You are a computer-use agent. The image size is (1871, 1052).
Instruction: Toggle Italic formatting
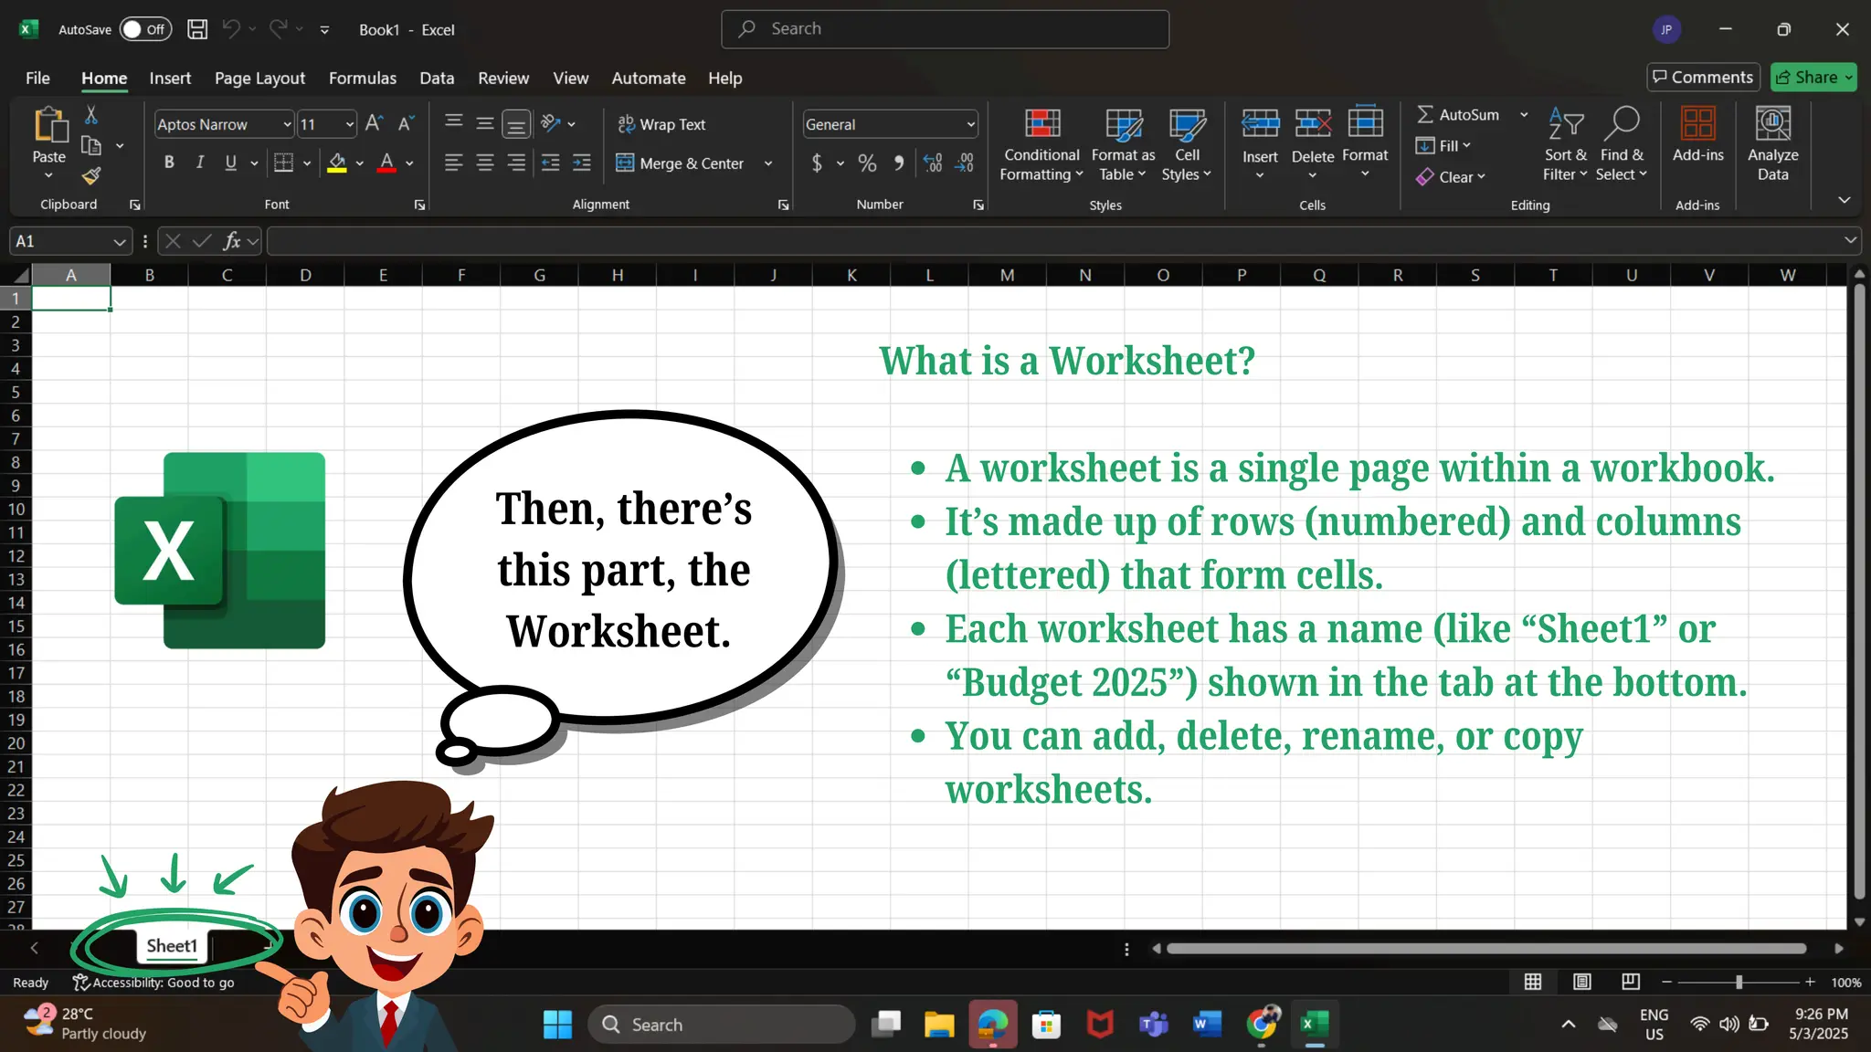(199, 163)
